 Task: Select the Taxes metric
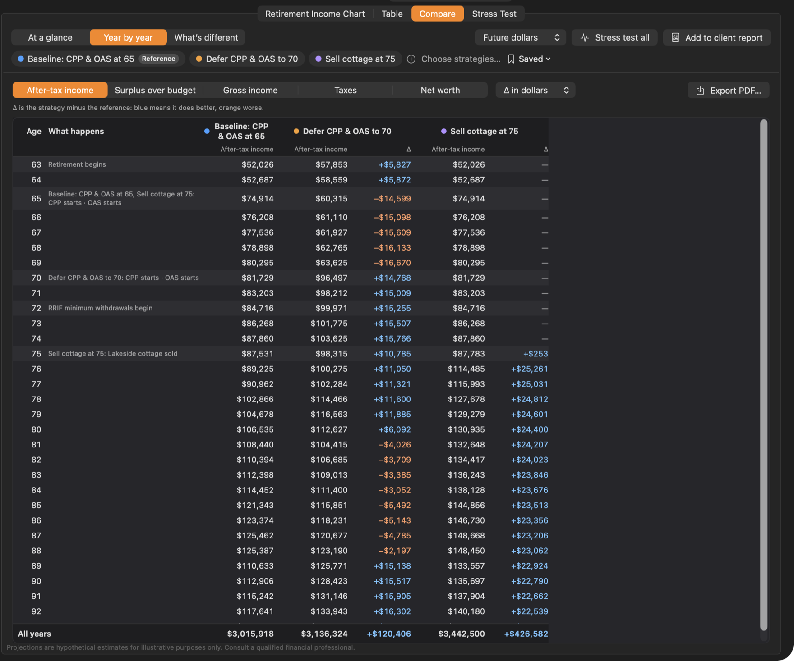(x=346, y=90)
